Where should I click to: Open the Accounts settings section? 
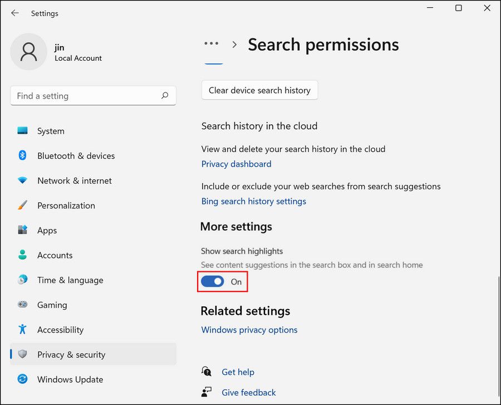tap(55, 255)
